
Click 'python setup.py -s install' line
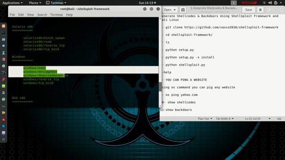coord(190,57)
